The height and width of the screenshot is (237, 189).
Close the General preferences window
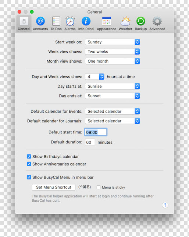click(19, 12)
